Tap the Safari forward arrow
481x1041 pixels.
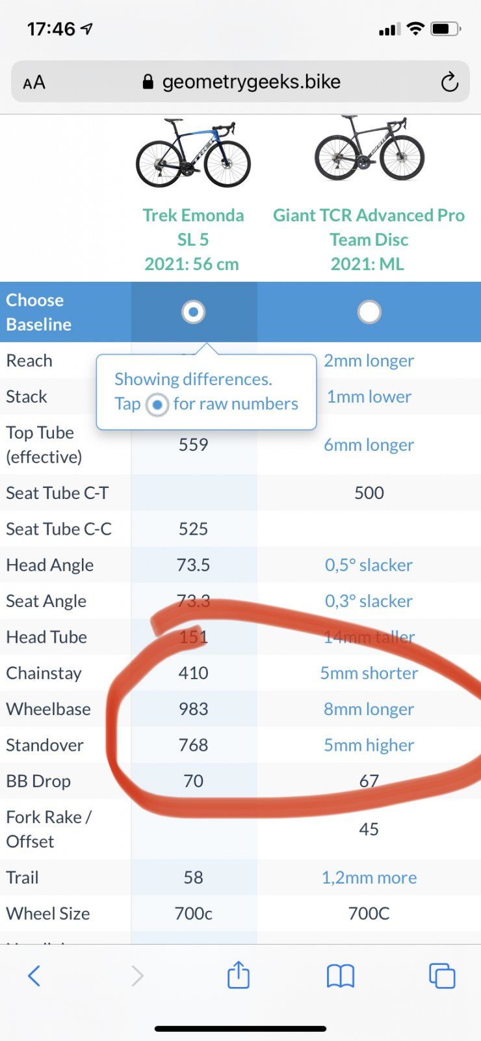[x=136, y=975]
